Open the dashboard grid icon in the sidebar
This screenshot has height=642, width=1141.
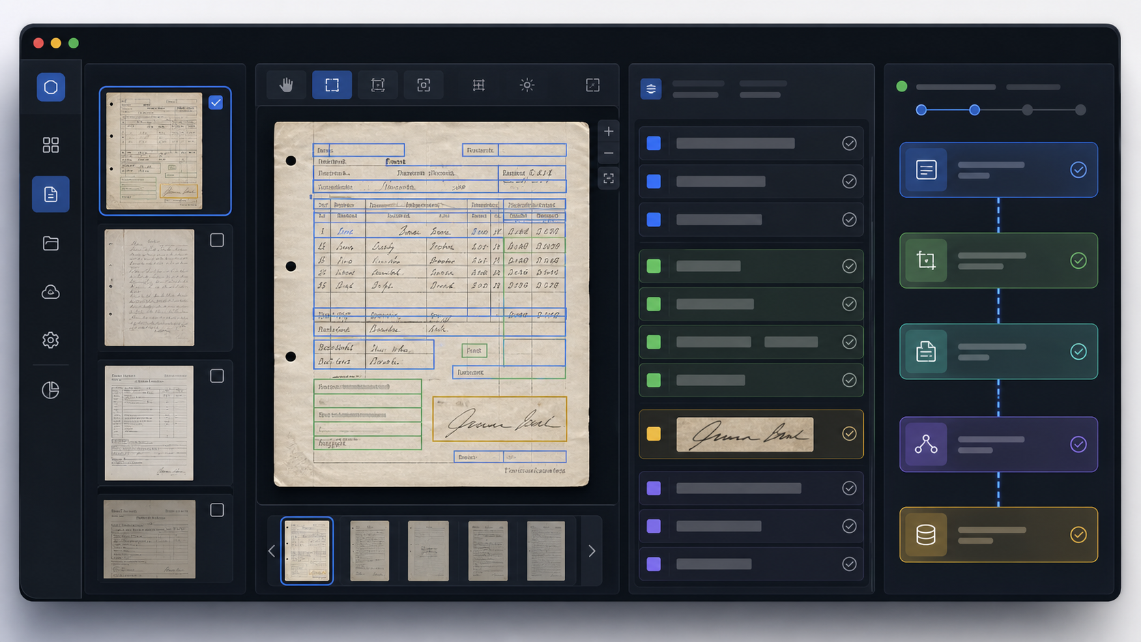tap(50, 145)
